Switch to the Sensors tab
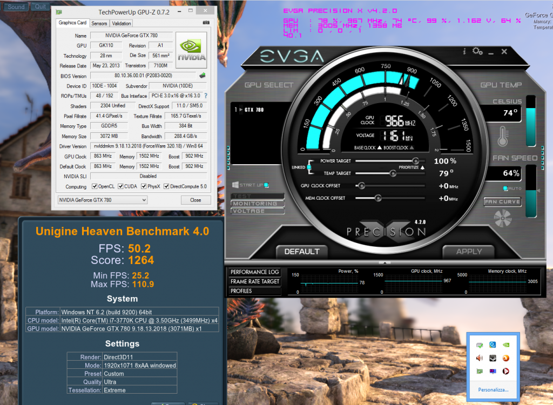The image size is (553, 405). (x=99, y=23)
